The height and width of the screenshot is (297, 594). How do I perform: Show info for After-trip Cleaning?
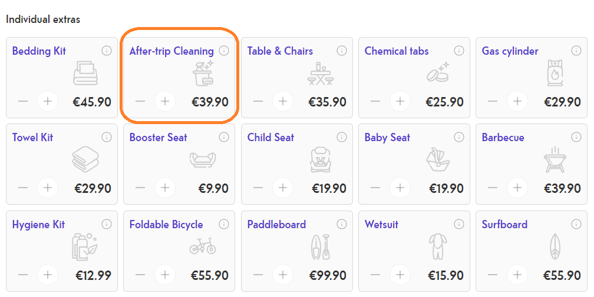224,51
